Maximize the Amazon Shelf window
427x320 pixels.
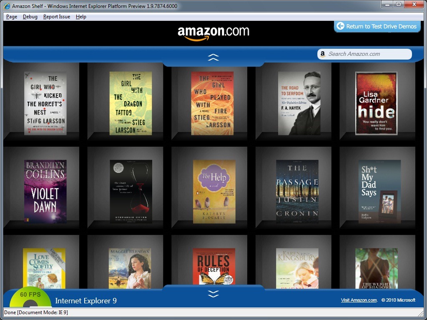[x=398, y=4]
